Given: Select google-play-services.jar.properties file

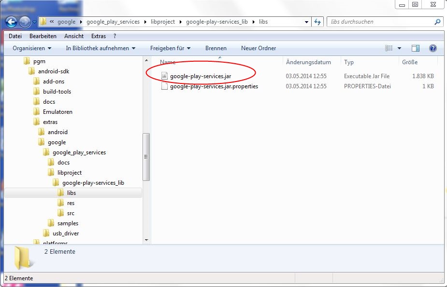Looking at the screenshot, I should tap(214, 86).
